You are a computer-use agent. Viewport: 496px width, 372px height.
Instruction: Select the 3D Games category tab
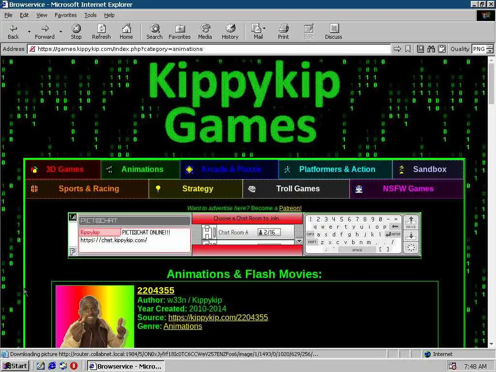click(63, 169)
